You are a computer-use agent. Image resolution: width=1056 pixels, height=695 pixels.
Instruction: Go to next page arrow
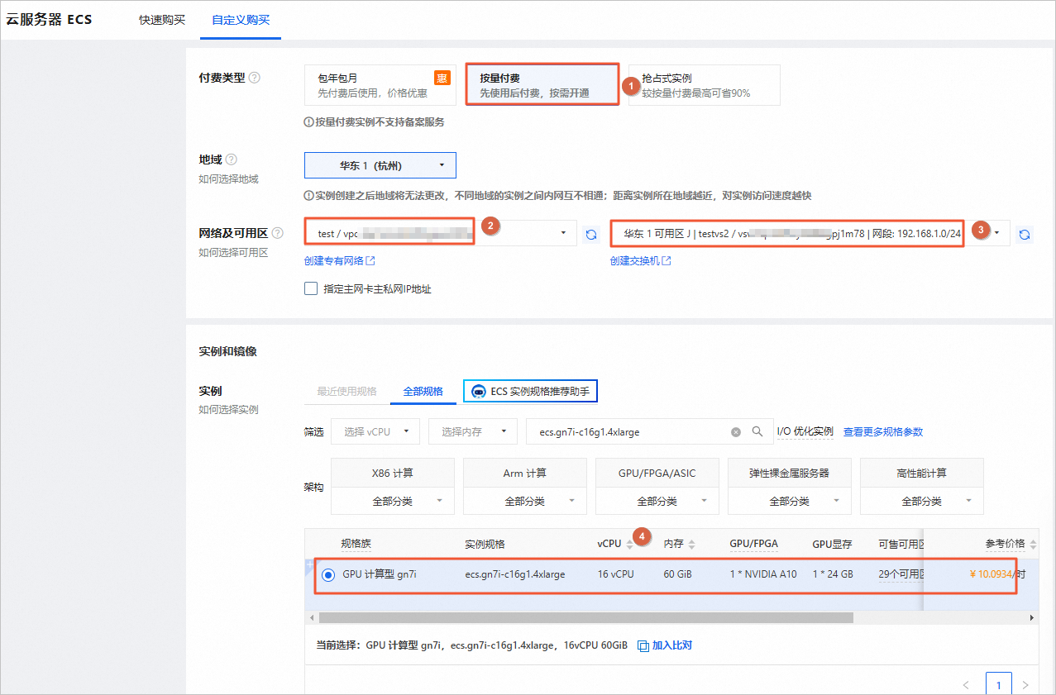[1025, 685]
